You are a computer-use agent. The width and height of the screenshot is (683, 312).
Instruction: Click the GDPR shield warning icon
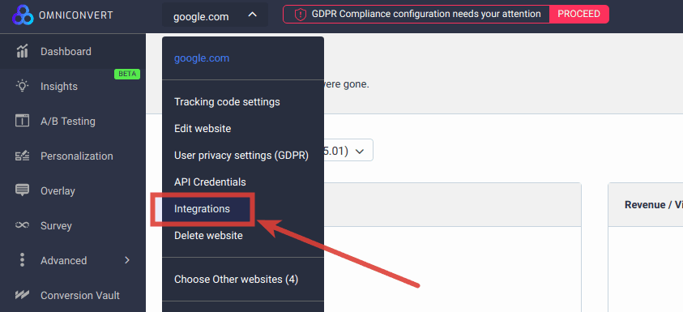tap(301, 15)
